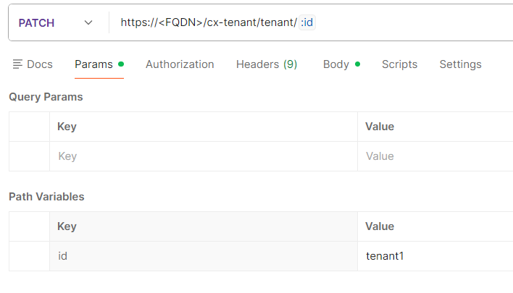This screenshot has height=293, width=513.
Task: Click the empty Query Params Value field
Action: coord(435,156)
